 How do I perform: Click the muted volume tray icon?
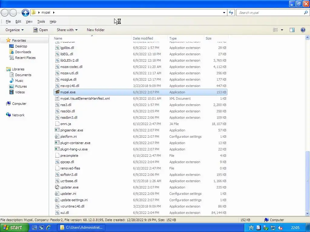pyautogui.click(x=280, y=228)
